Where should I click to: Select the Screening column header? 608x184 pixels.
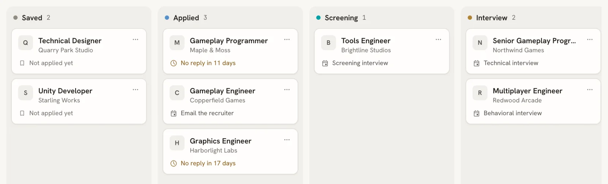coord(341,18)
